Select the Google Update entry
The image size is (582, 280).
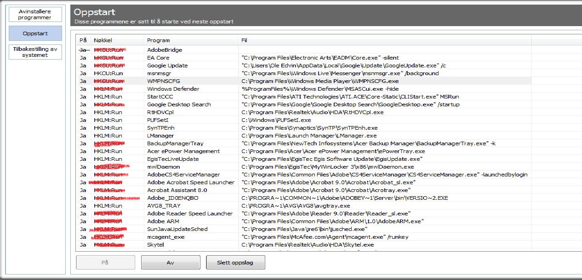(x=167, y=66)
